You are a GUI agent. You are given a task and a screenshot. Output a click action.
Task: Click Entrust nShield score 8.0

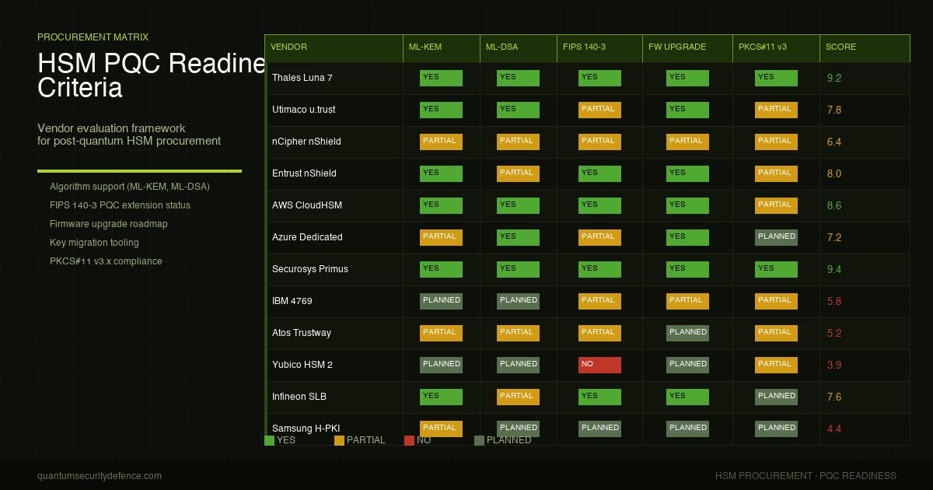coord(834,173)
